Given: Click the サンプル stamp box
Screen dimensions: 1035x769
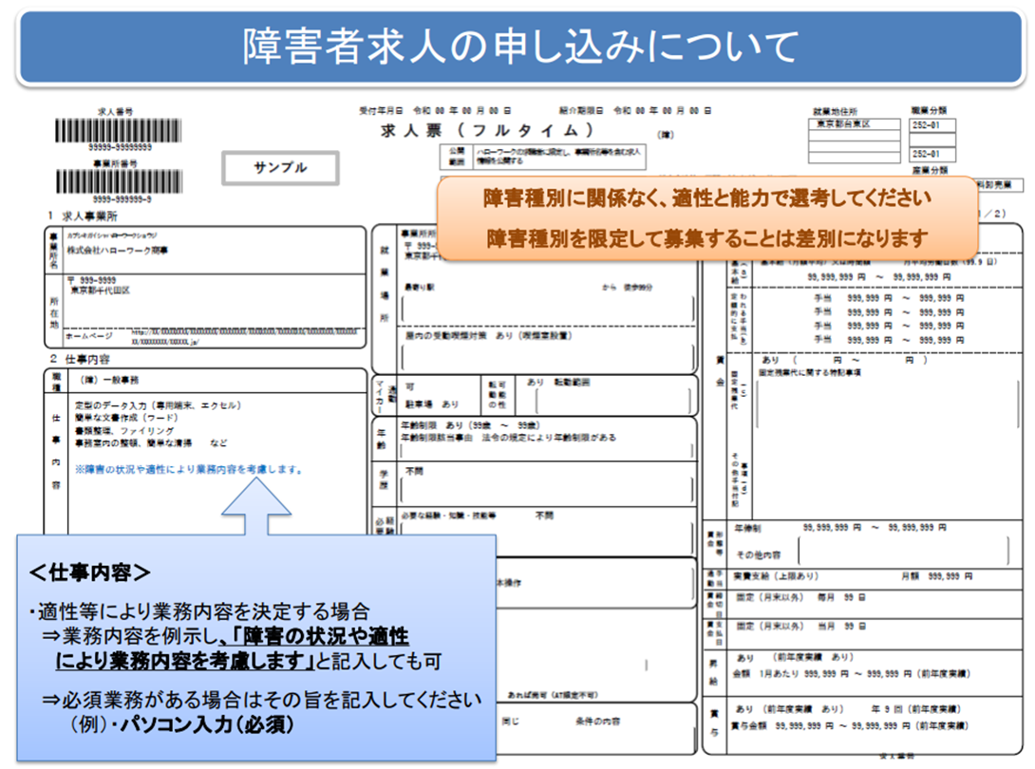Looking at the screenshot, I should click(280, 168).
